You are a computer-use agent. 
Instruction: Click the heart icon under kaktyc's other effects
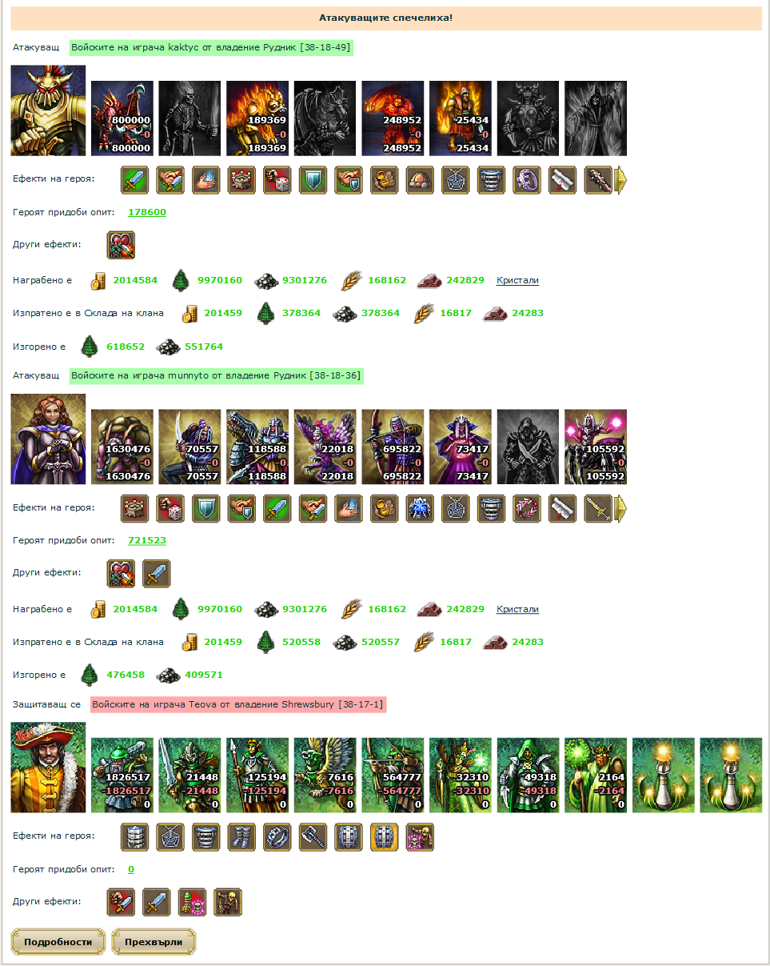click(x=121, y=246)
